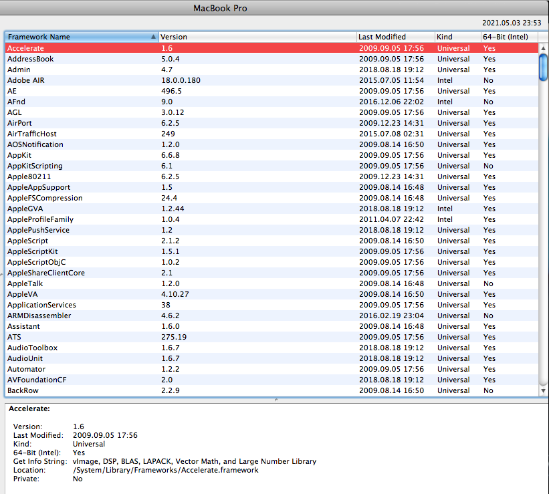Select the AppleTalk row

(x=271, y=283)
